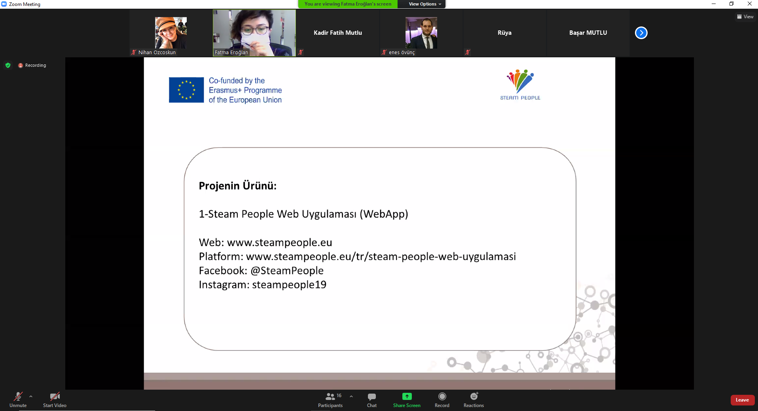The width and height of the screenshot is (758, 411).
Task: Expand participants options caret
Action: tap(351, 396)
